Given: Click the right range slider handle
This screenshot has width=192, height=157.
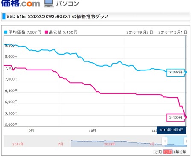Looking at the screenshot, I should click(186, 141).
